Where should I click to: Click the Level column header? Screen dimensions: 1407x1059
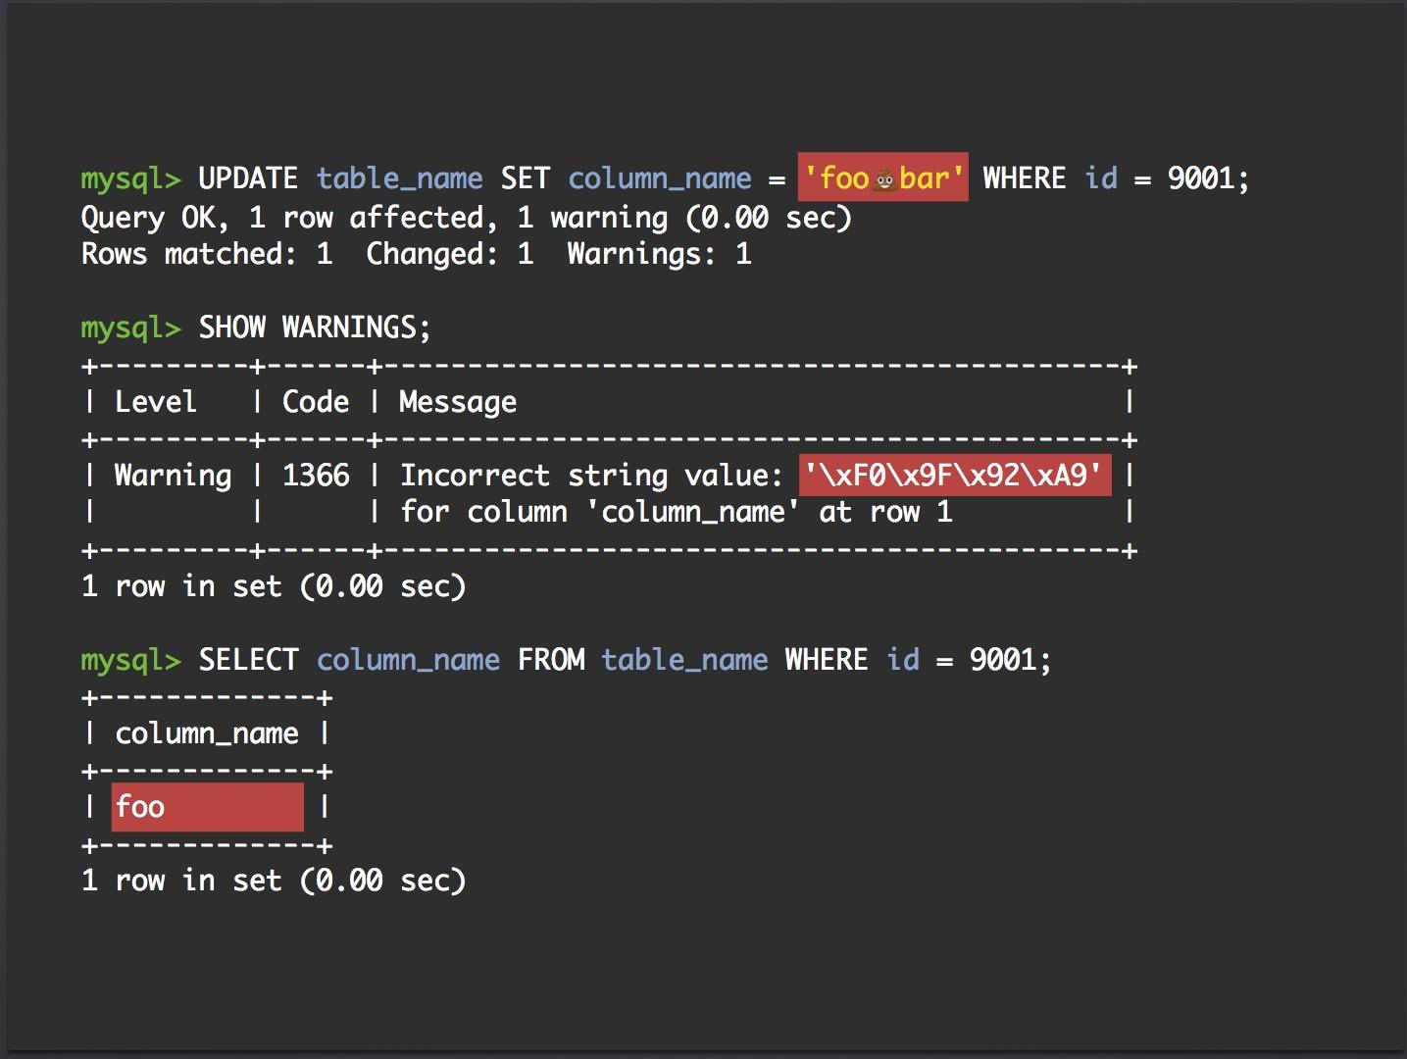[156, 401]
